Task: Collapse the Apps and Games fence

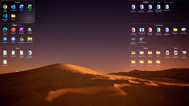Action: click(x=32, y=25)
